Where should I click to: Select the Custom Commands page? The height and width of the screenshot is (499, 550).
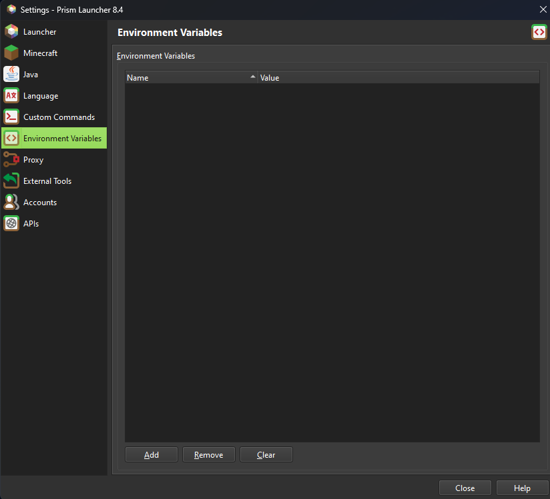(54, 117)
